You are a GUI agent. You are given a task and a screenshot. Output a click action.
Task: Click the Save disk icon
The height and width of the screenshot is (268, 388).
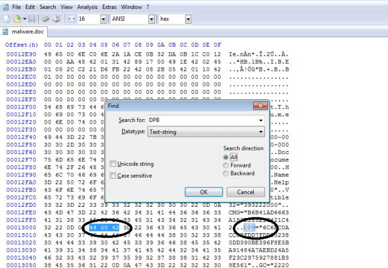click(31, 19)
